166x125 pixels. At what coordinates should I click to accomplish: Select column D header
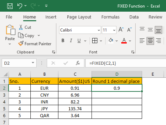(117, 74)
